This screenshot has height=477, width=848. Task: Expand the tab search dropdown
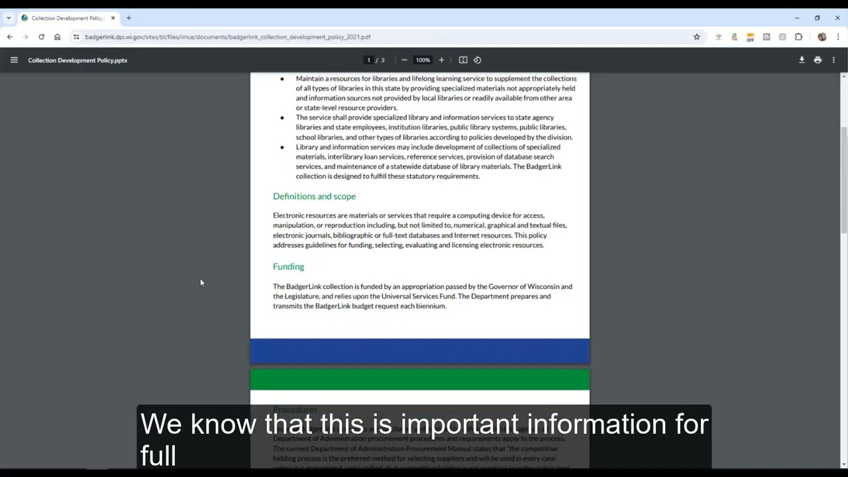point(9,18)
